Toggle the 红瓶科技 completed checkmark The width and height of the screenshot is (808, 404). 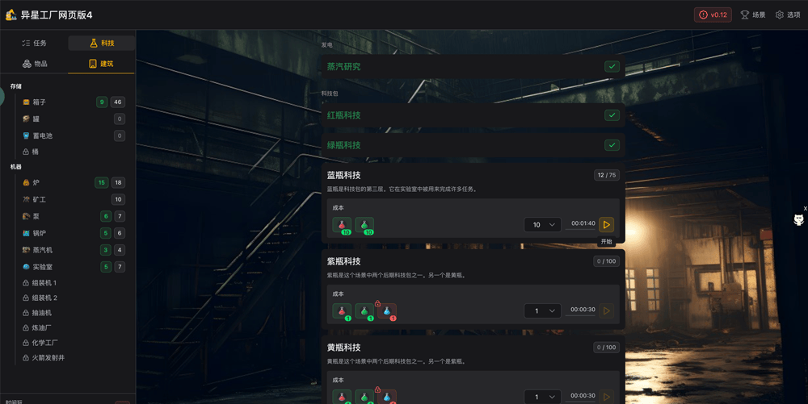click(612, 115)
